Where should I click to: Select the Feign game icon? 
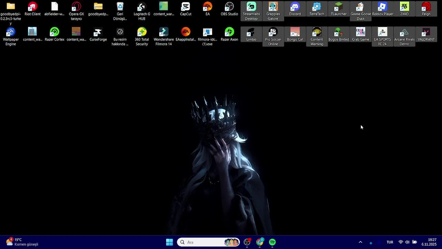426,9
